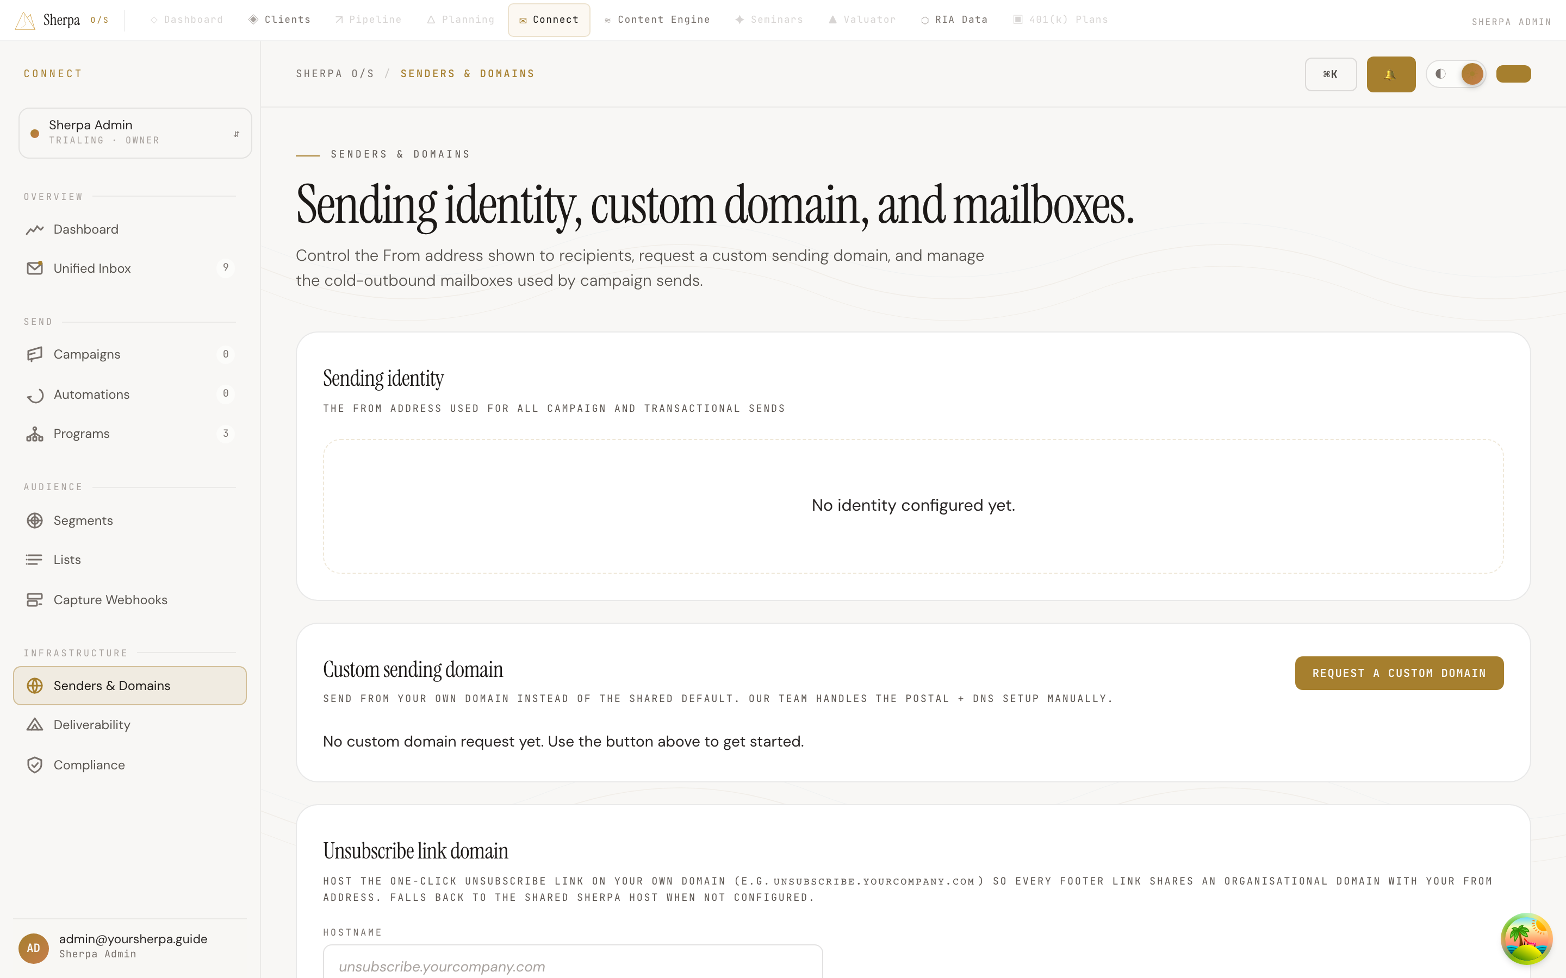The image size is (1566, 978).
Task: Click the Seminars star icon
Action: (739, 20)
